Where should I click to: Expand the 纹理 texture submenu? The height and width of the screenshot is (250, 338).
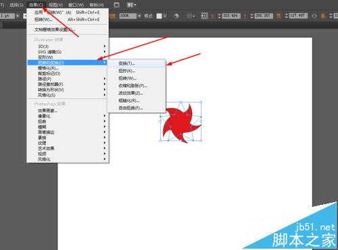coord(68,143)
